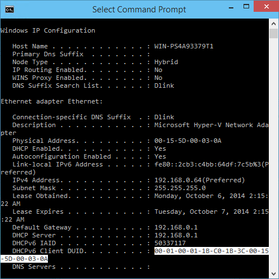Click the scrollbar up arrow
The width and height of the screenshot is (279, 279).
(x=274, y=24)
